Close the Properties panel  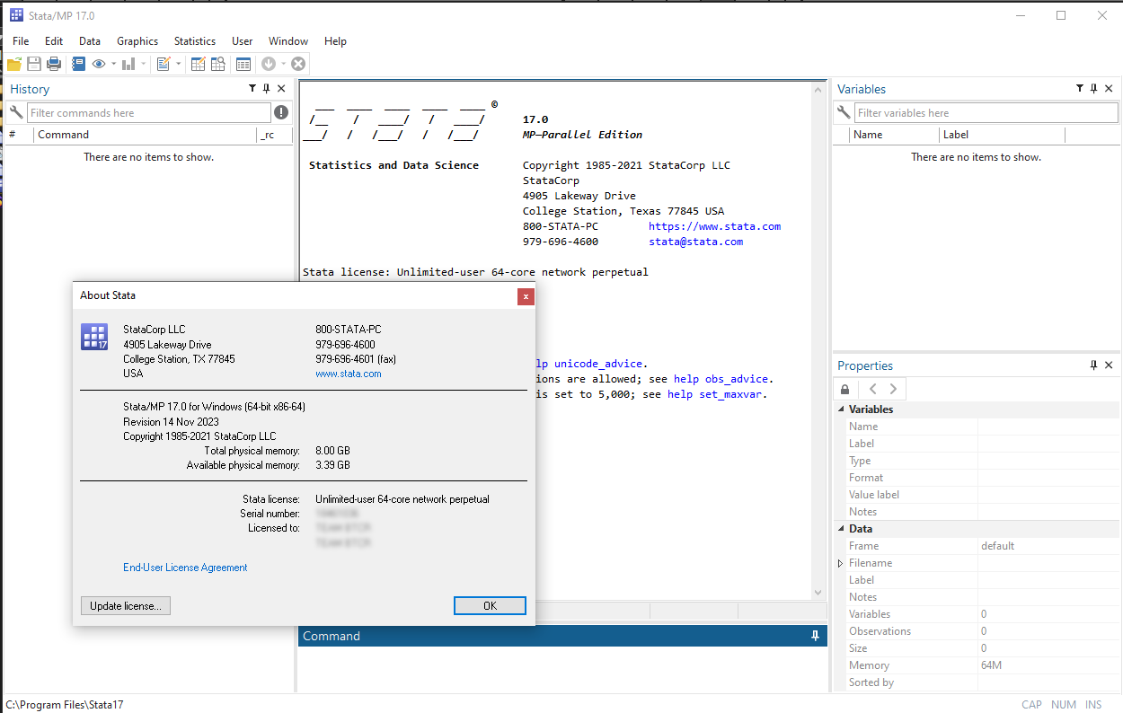click(x=1109, y=365)
